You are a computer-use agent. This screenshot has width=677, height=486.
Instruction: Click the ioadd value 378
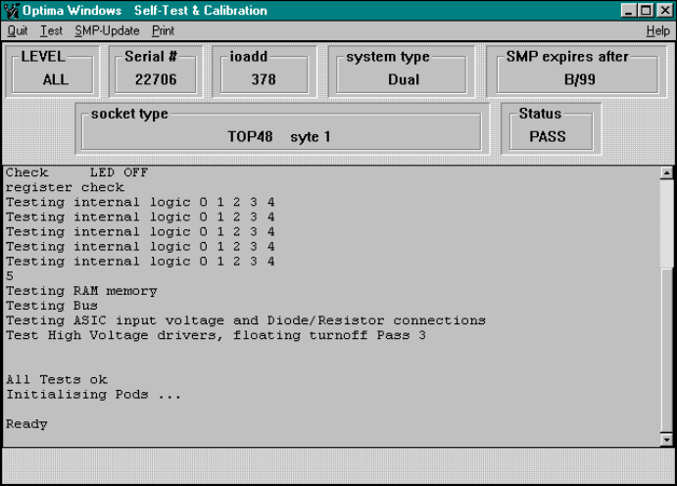(x=264, y=79)
